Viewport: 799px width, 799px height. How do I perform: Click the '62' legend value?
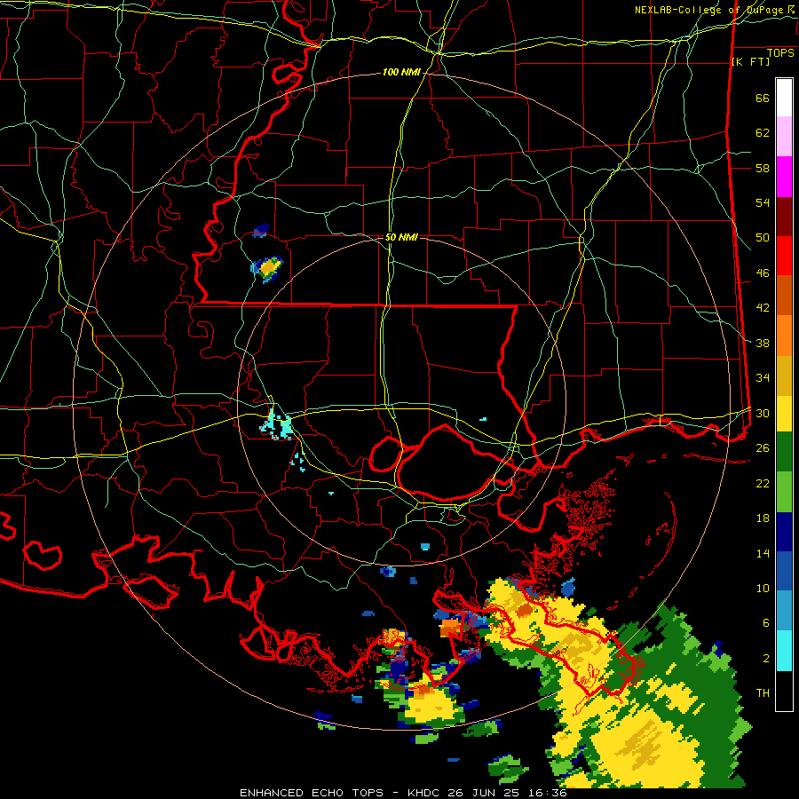[x=763, y=133]
